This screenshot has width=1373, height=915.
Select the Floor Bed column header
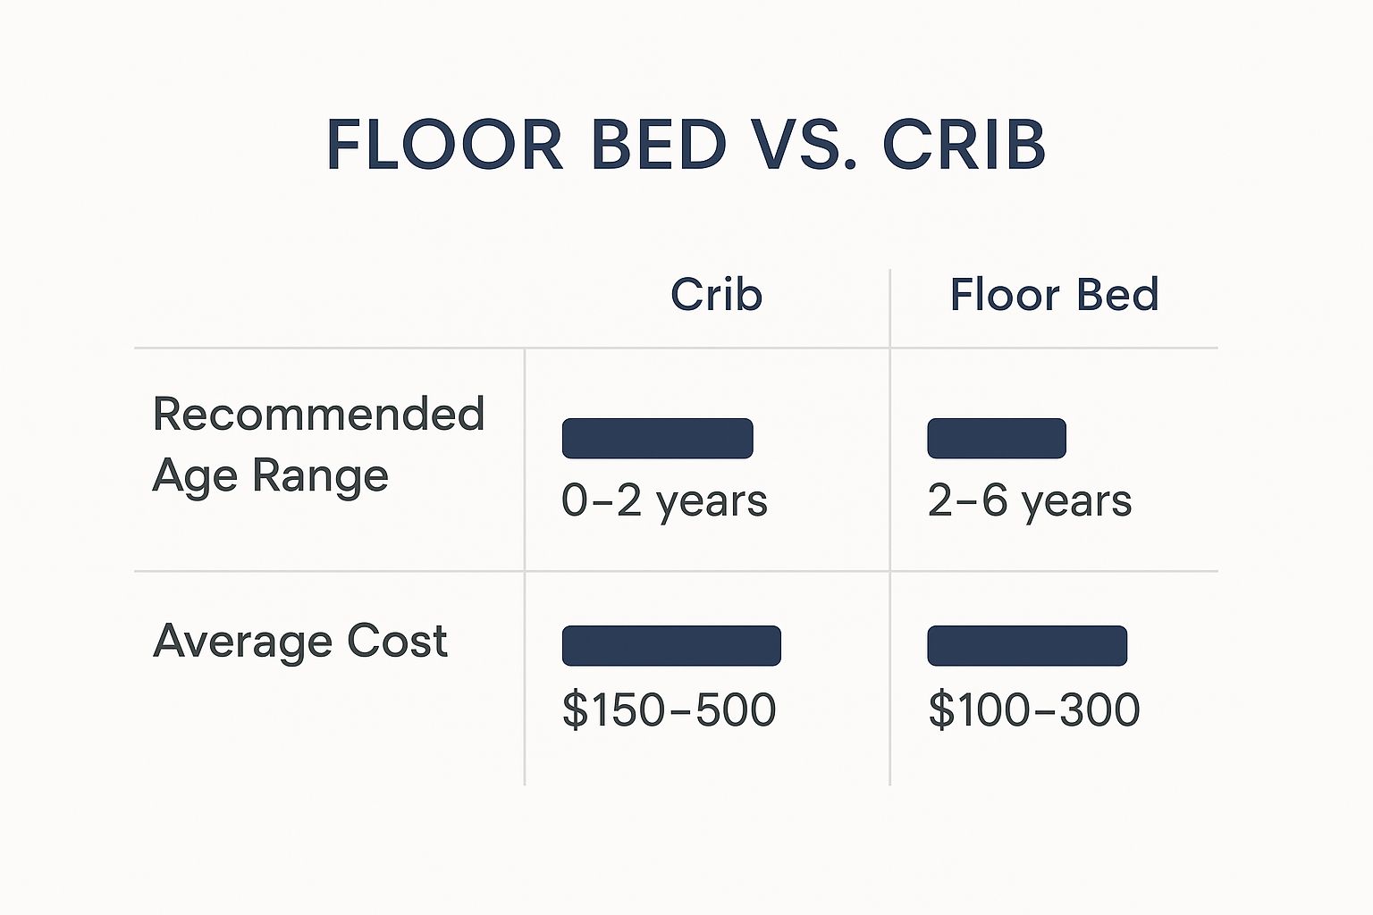pos(1054,295)
